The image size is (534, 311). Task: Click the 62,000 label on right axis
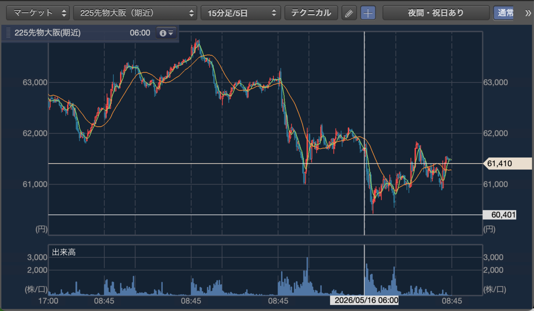[495, 133]
